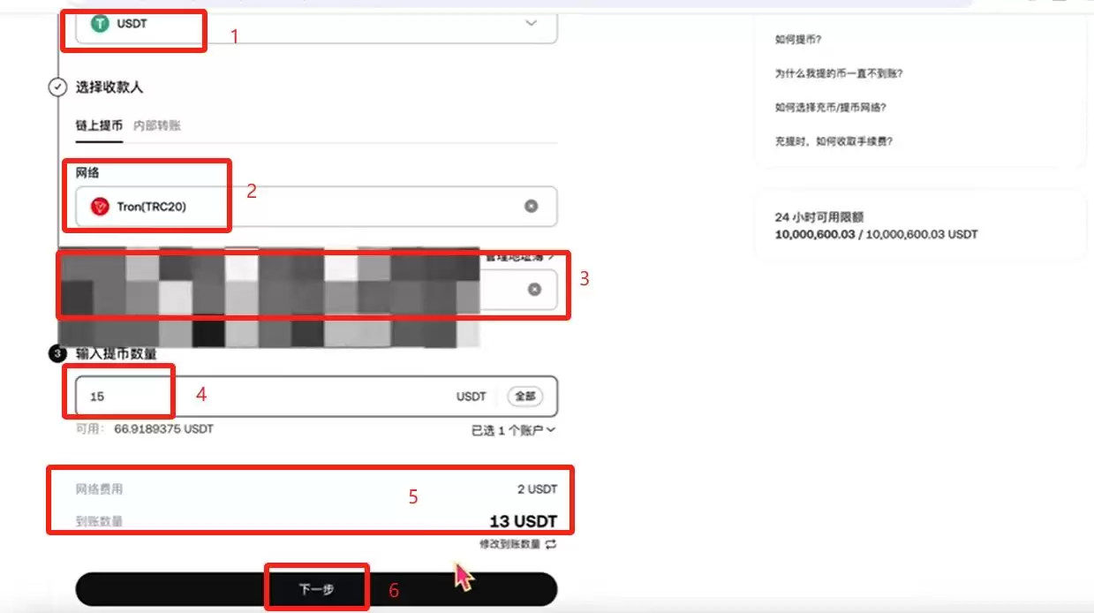Click the 下一步 button
The width and height of the screenshot is (1094, 613).
(317, 587)
